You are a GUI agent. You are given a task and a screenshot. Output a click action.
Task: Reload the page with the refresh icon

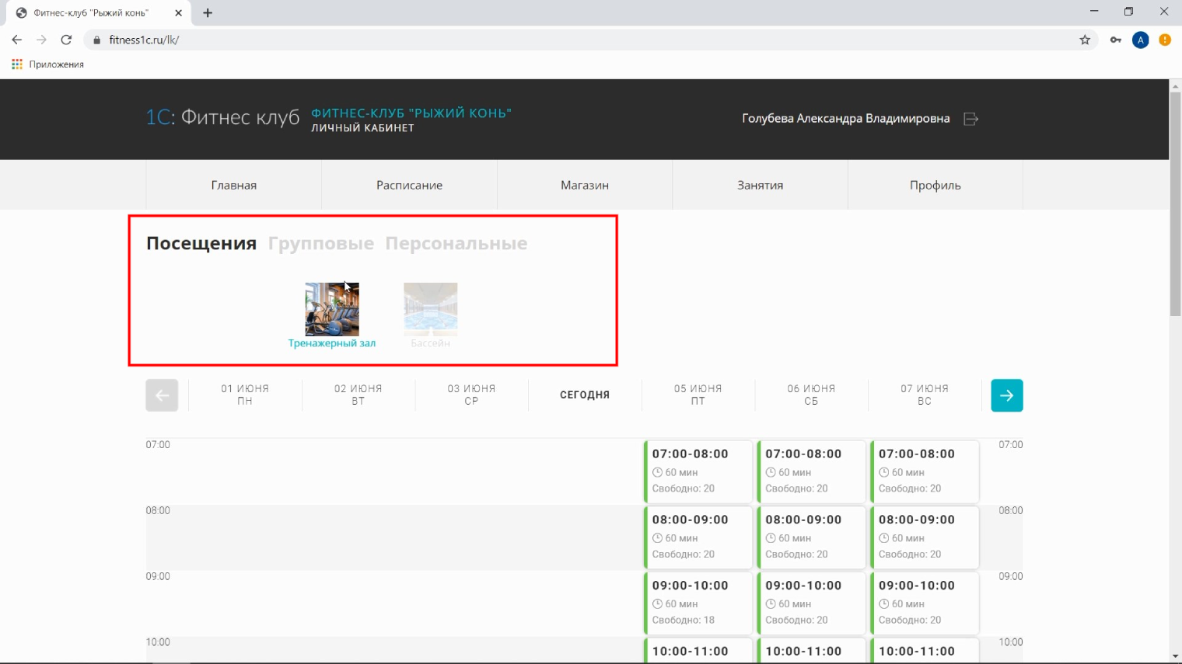tap(67, 40)
